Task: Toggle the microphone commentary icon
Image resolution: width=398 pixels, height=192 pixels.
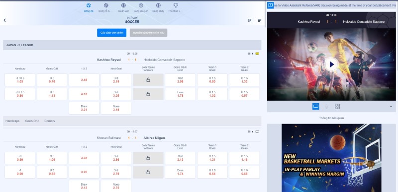Action: coord(326,107)
